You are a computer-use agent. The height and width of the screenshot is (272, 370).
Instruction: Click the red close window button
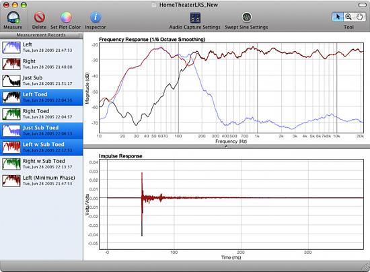[x=6, y=5]
